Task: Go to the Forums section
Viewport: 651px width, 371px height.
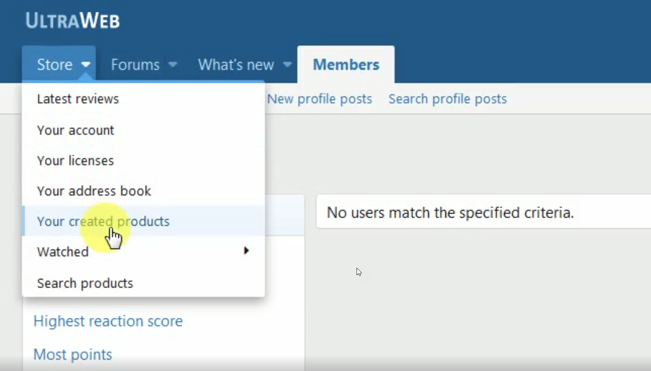Action: coord(135,65)
